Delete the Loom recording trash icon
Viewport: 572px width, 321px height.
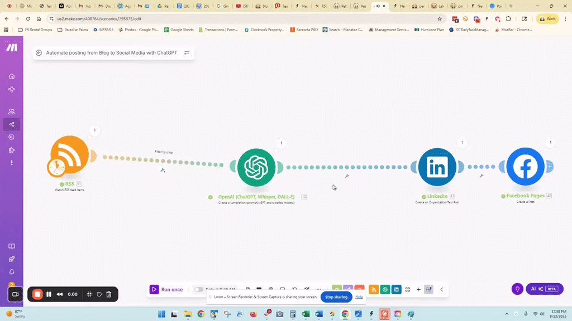tap(109, 294)
